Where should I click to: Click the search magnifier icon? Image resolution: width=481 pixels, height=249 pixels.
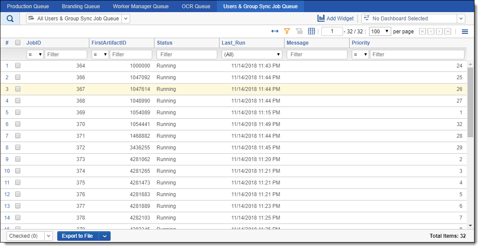coord(10,19)
